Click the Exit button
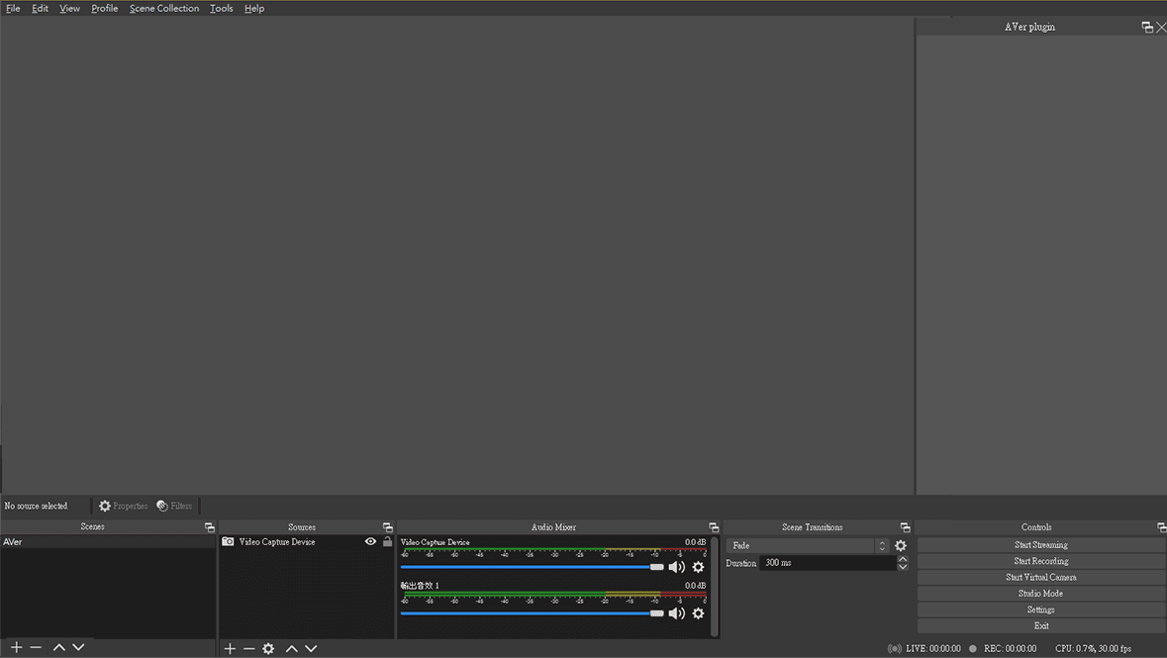Image resolution: width=1167 pixels, height=658 pixels. coord(1041,626)
